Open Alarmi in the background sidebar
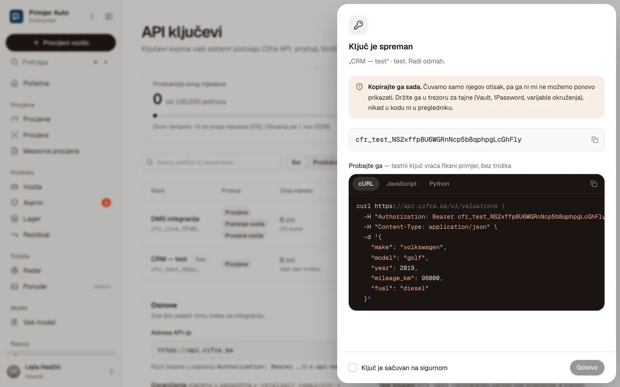The image size is (620, 387). [61, 203]
